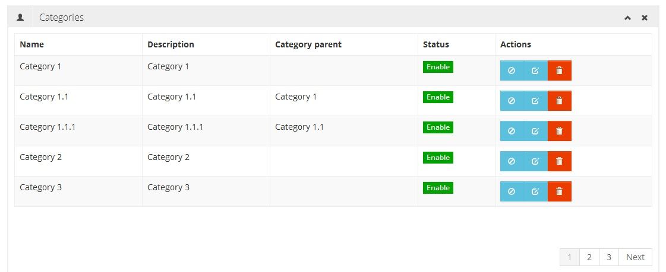666x272 pixels.
Task: Click the Name column header
Action: (x=32, y=44)
